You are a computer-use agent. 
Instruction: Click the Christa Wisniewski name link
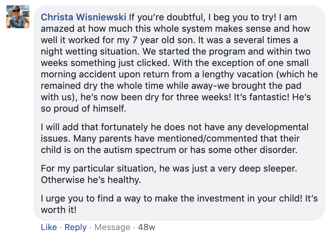click(83, 17)
